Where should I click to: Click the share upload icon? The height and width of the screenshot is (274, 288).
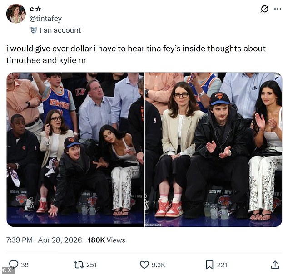tap(275, 265)
